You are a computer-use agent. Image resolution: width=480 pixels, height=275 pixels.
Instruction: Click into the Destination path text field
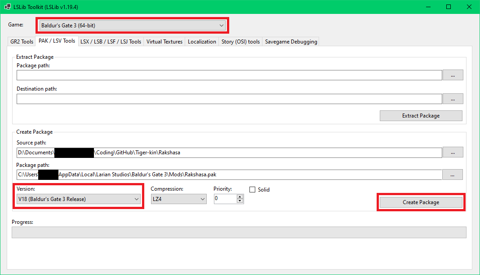click(x=229, y=99)
